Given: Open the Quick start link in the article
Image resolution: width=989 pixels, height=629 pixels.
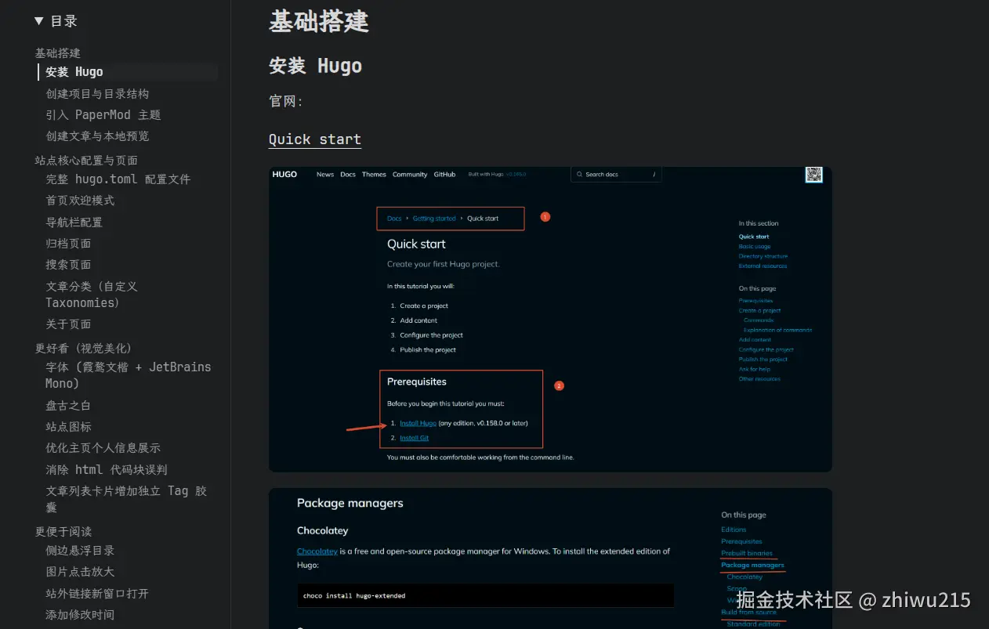Looking at the screenshot, I should point(315,139).
